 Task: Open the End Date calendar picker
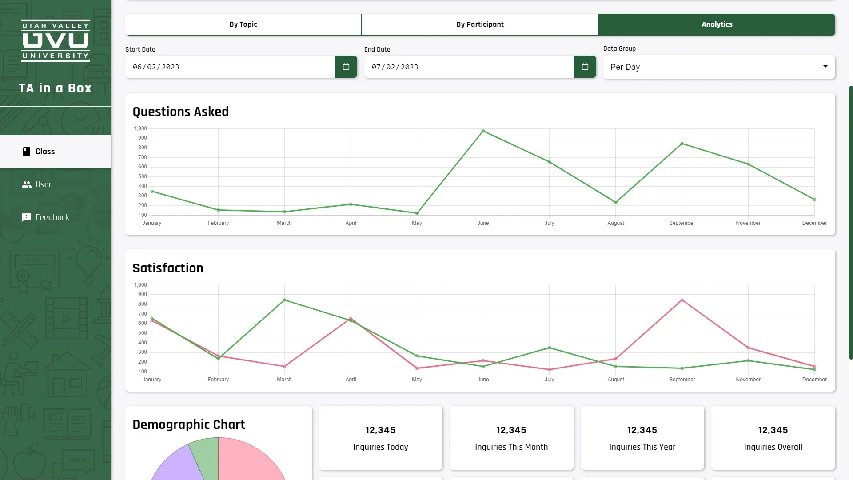click(x=585, y=67)
